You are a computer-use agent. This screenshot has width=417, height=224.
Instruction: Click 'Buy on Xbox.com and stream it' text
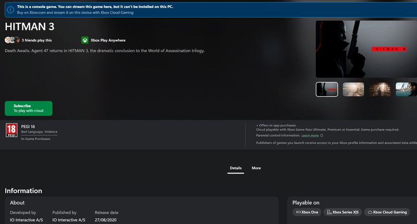75,13
